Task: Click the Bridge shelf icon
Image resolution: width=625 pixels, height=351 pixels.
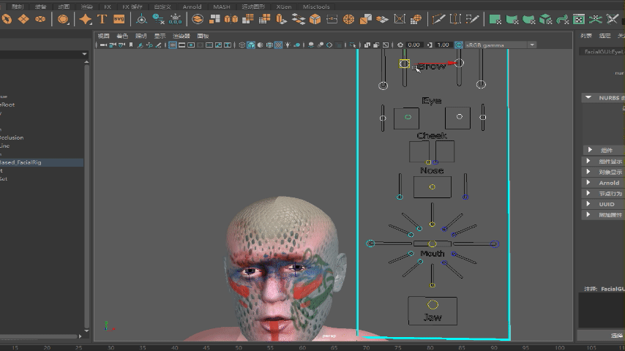Action: 298,19
